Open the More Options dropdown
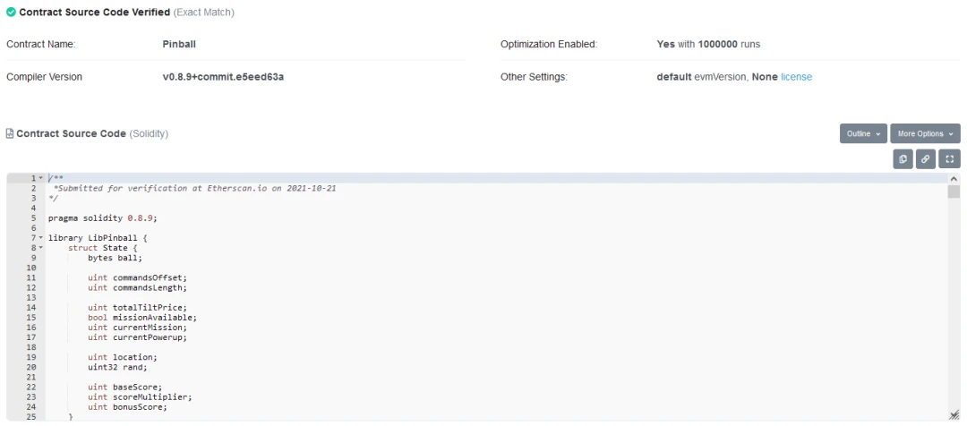The height and width of the screenshot is (426, 967). coord(925,133)
